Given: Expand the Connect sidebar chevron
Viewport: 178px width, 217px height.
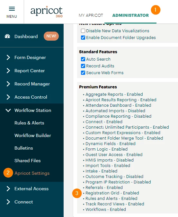Looking at the screenshot, I should 8,202.
